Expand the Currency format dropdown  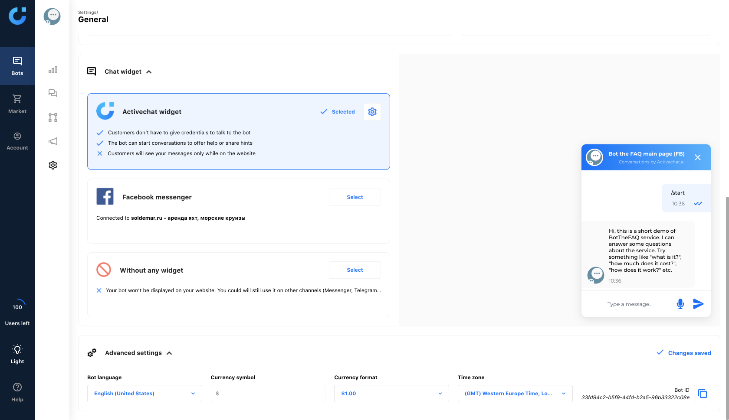(x=391, y=394)
